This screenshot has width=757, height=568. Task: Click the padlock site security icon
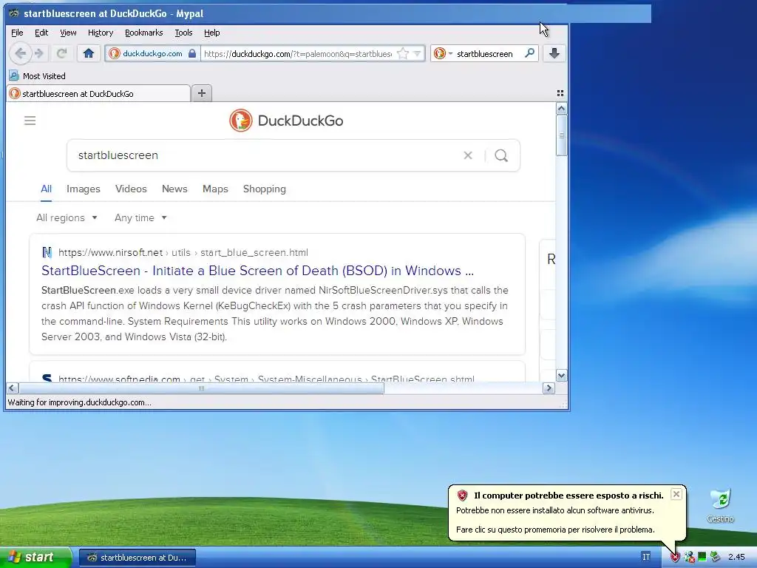click(192, 53)
